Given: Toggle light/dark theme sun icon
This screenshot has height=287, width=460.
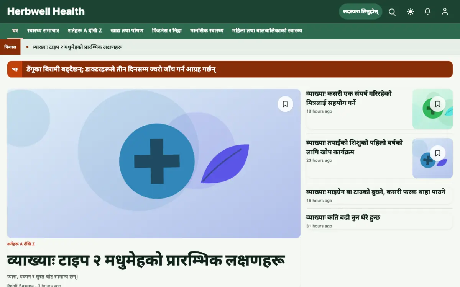Looking at the screenshot, I should pyautogui.click(x=411, y=12).
